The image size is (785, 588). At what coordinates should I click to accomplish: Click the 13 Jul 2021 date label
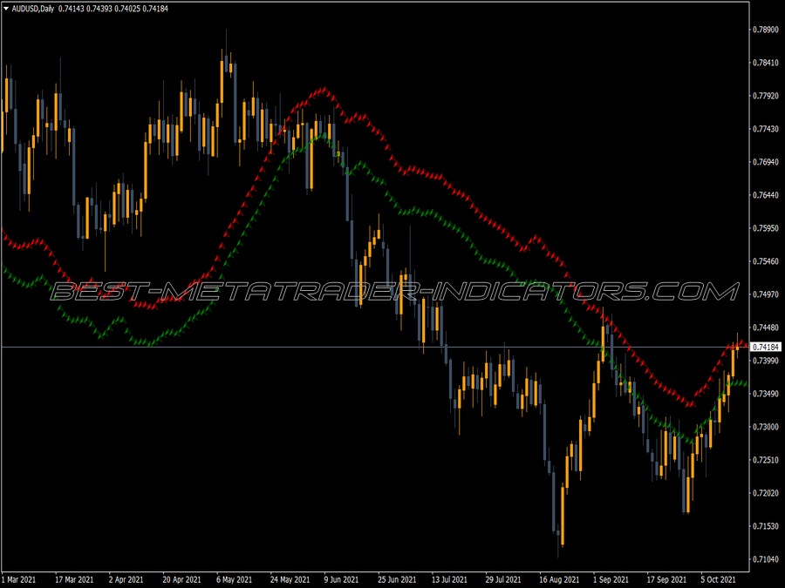[x=449, y=579]
